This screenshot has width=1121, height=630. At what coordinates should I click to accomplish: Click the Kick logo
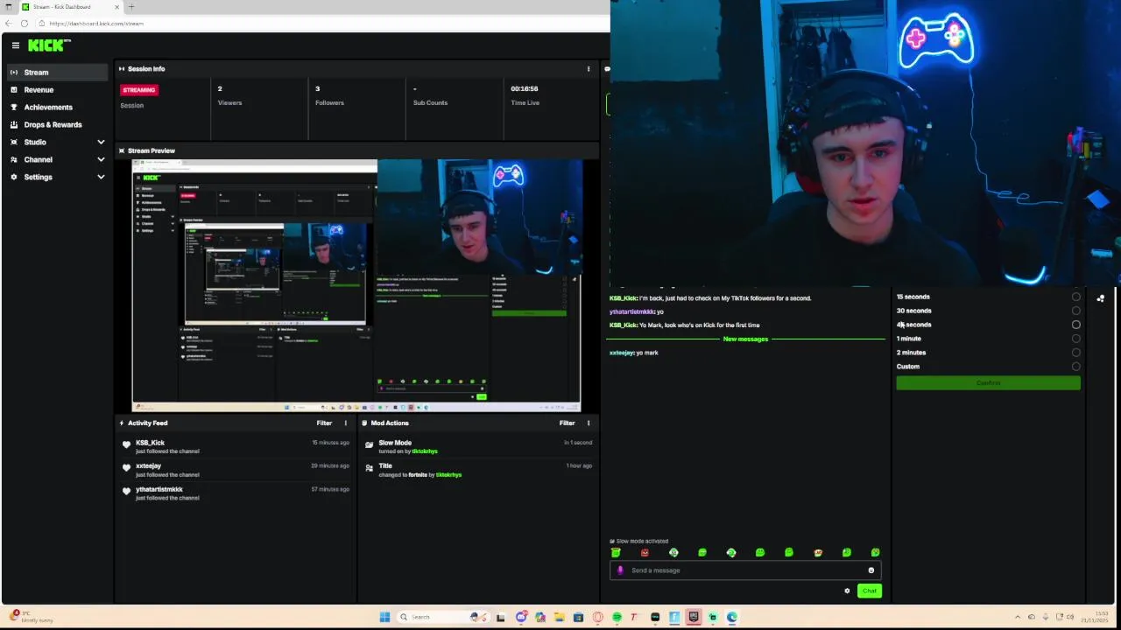click(x=49, y=45)
